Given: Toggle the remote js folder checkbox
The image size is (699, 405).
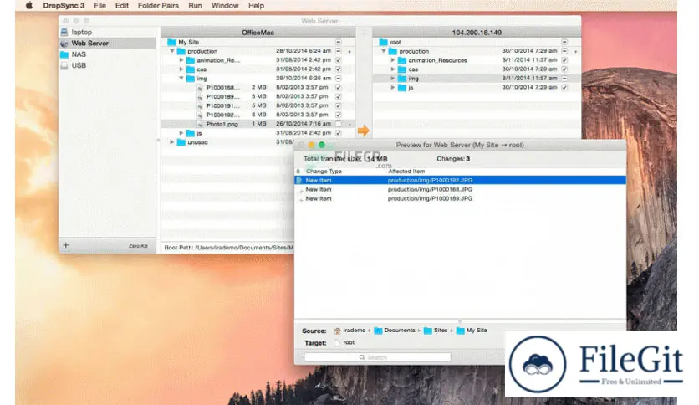Looking at the screenshot, I should coord(564,87).
